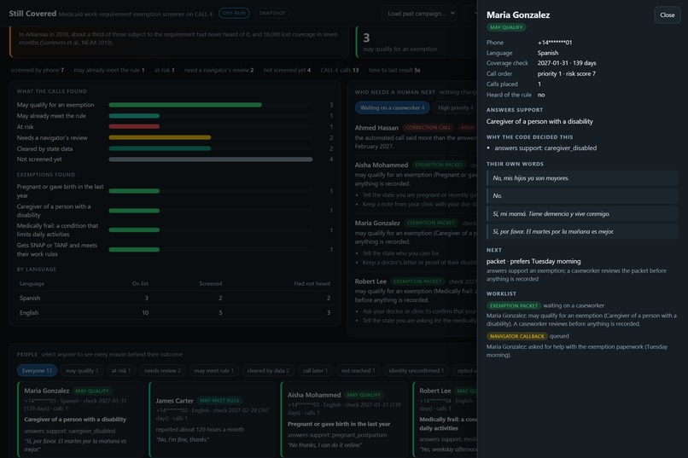Filter people by call later 1

pyautogui.click(x=315, y=370)
